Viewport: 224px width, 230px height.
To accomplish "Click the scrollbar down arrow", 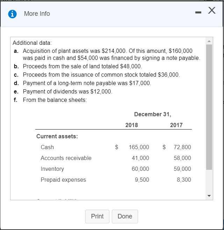I will (x=209, y=196).
